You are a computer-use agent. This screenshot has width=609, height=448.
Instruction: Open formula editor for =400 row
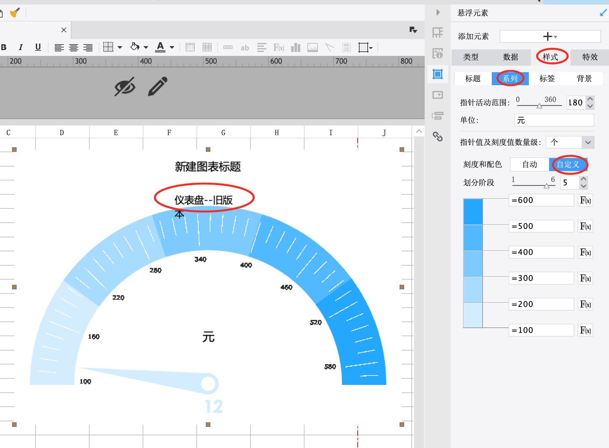(586, 252)
